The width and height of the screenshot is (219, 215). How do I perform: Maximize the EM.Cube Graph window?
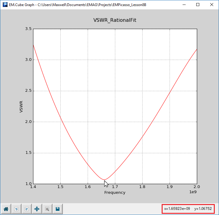click(198, 5)
